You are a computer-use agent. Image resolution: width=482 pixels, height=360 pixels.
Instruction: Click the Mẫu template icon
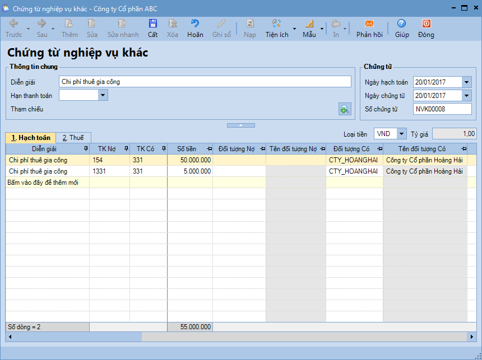309,24
